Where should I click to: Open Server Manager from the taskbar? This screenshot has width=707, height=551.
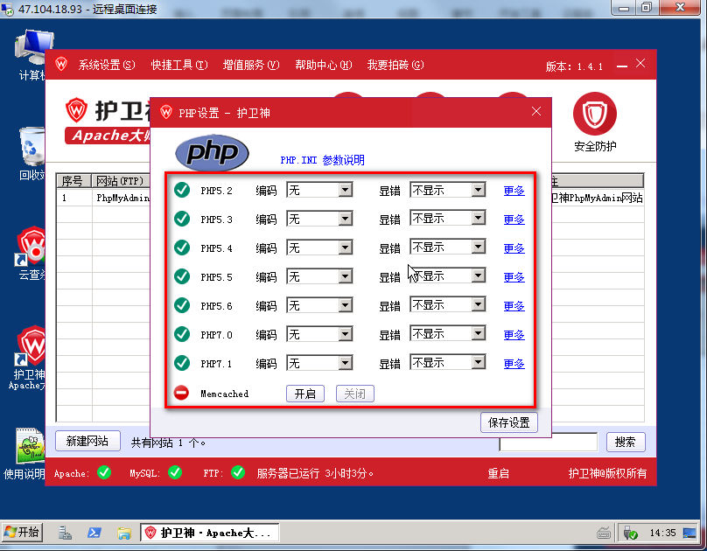[x=65, y=533]
